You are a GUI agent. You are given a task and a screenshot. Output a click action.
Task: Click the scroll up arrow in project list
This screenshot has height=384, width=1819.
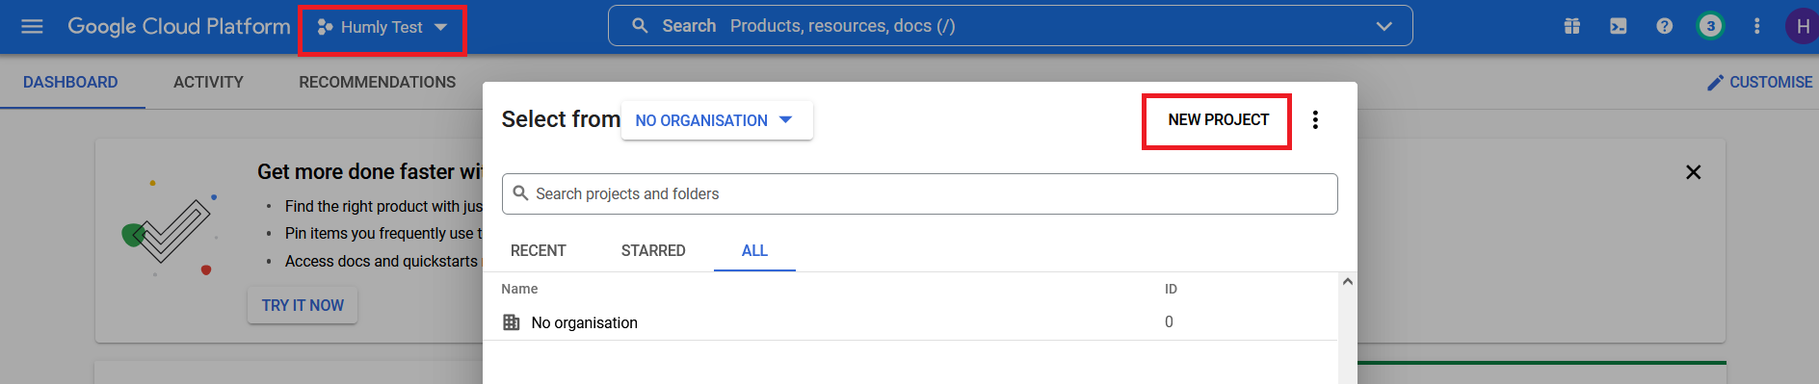pyautogui.click(x=1348, y=281)
